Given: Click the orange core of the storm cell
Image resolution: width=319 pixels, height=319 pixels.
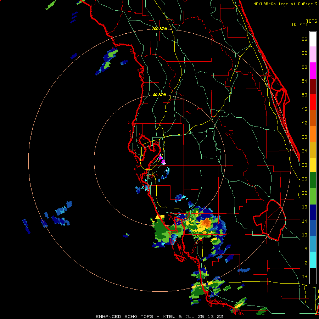Looking at the screenshot, I should [207, 223].
